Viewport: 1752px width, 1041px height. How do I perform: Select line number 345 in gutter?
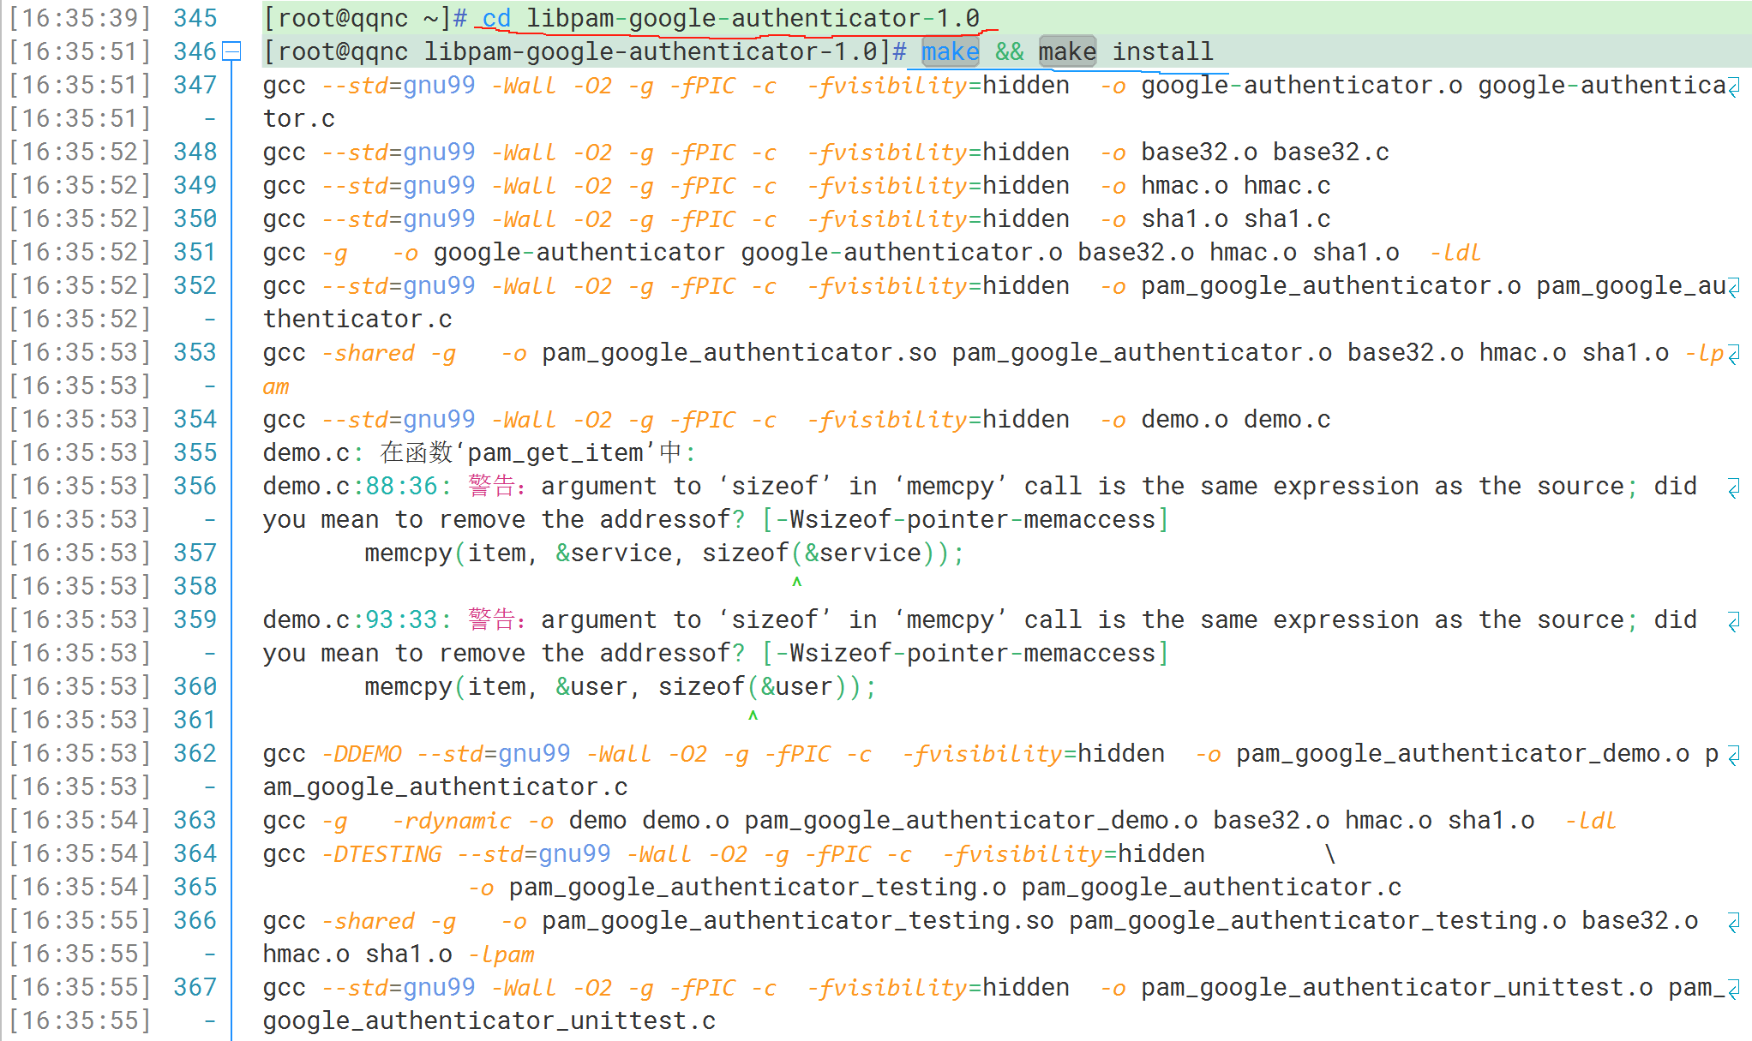point(195,19)
